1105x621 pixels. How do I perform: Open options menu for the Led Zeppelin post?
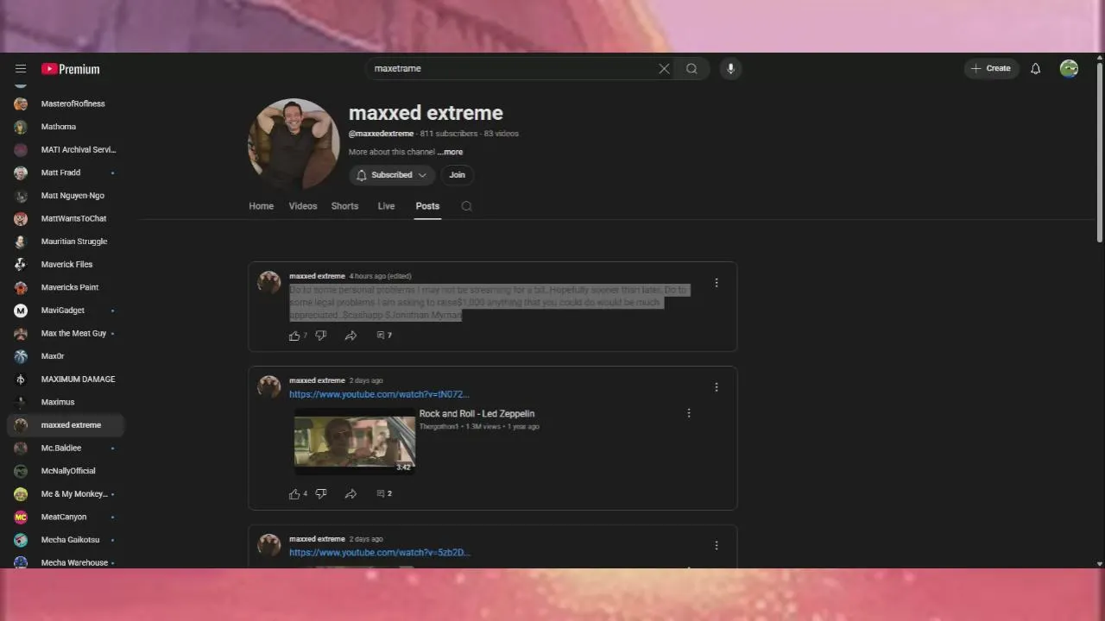point(716,387)
